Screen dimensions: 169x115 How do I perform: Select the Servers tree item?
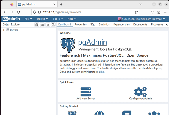[14, 30]
